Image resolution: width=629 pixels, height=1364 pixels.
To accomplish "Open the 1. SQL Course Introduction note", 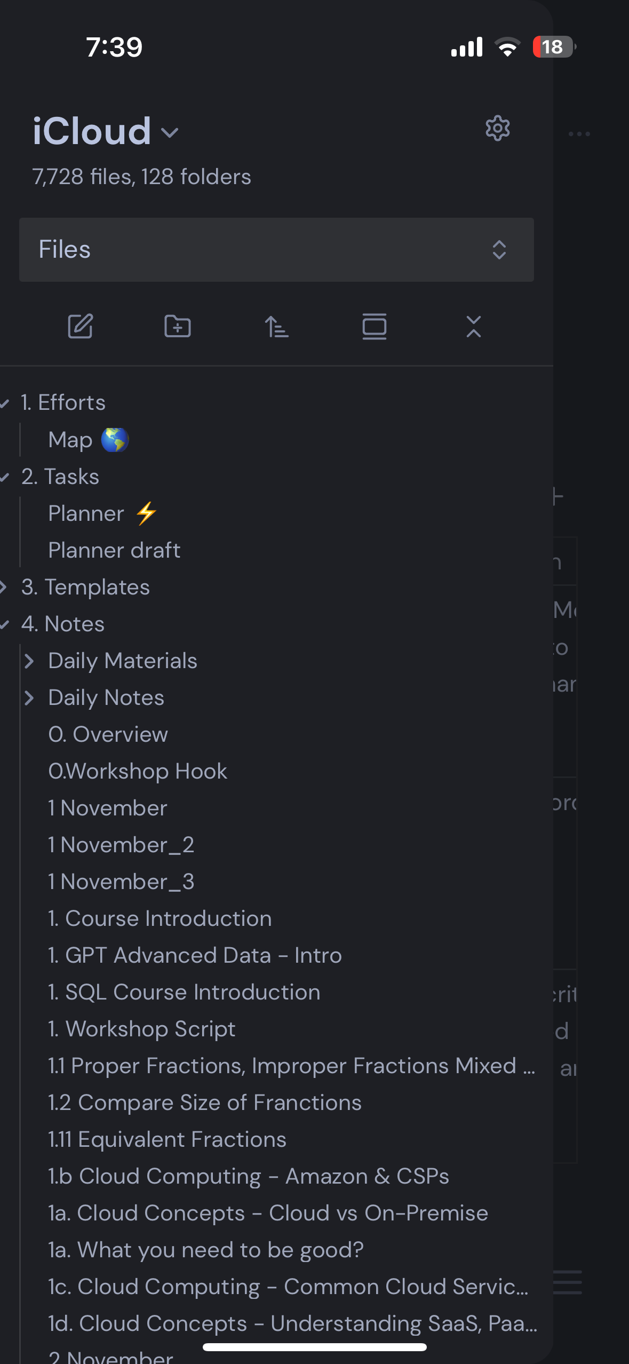I will tap(184, 992).
